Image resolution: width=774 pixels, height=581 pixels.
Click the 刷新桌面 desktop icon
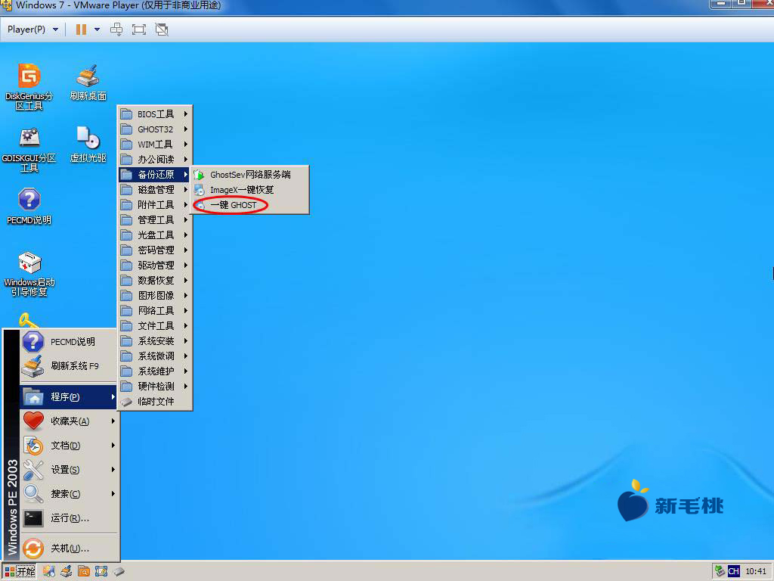click(x=88, y=82)
